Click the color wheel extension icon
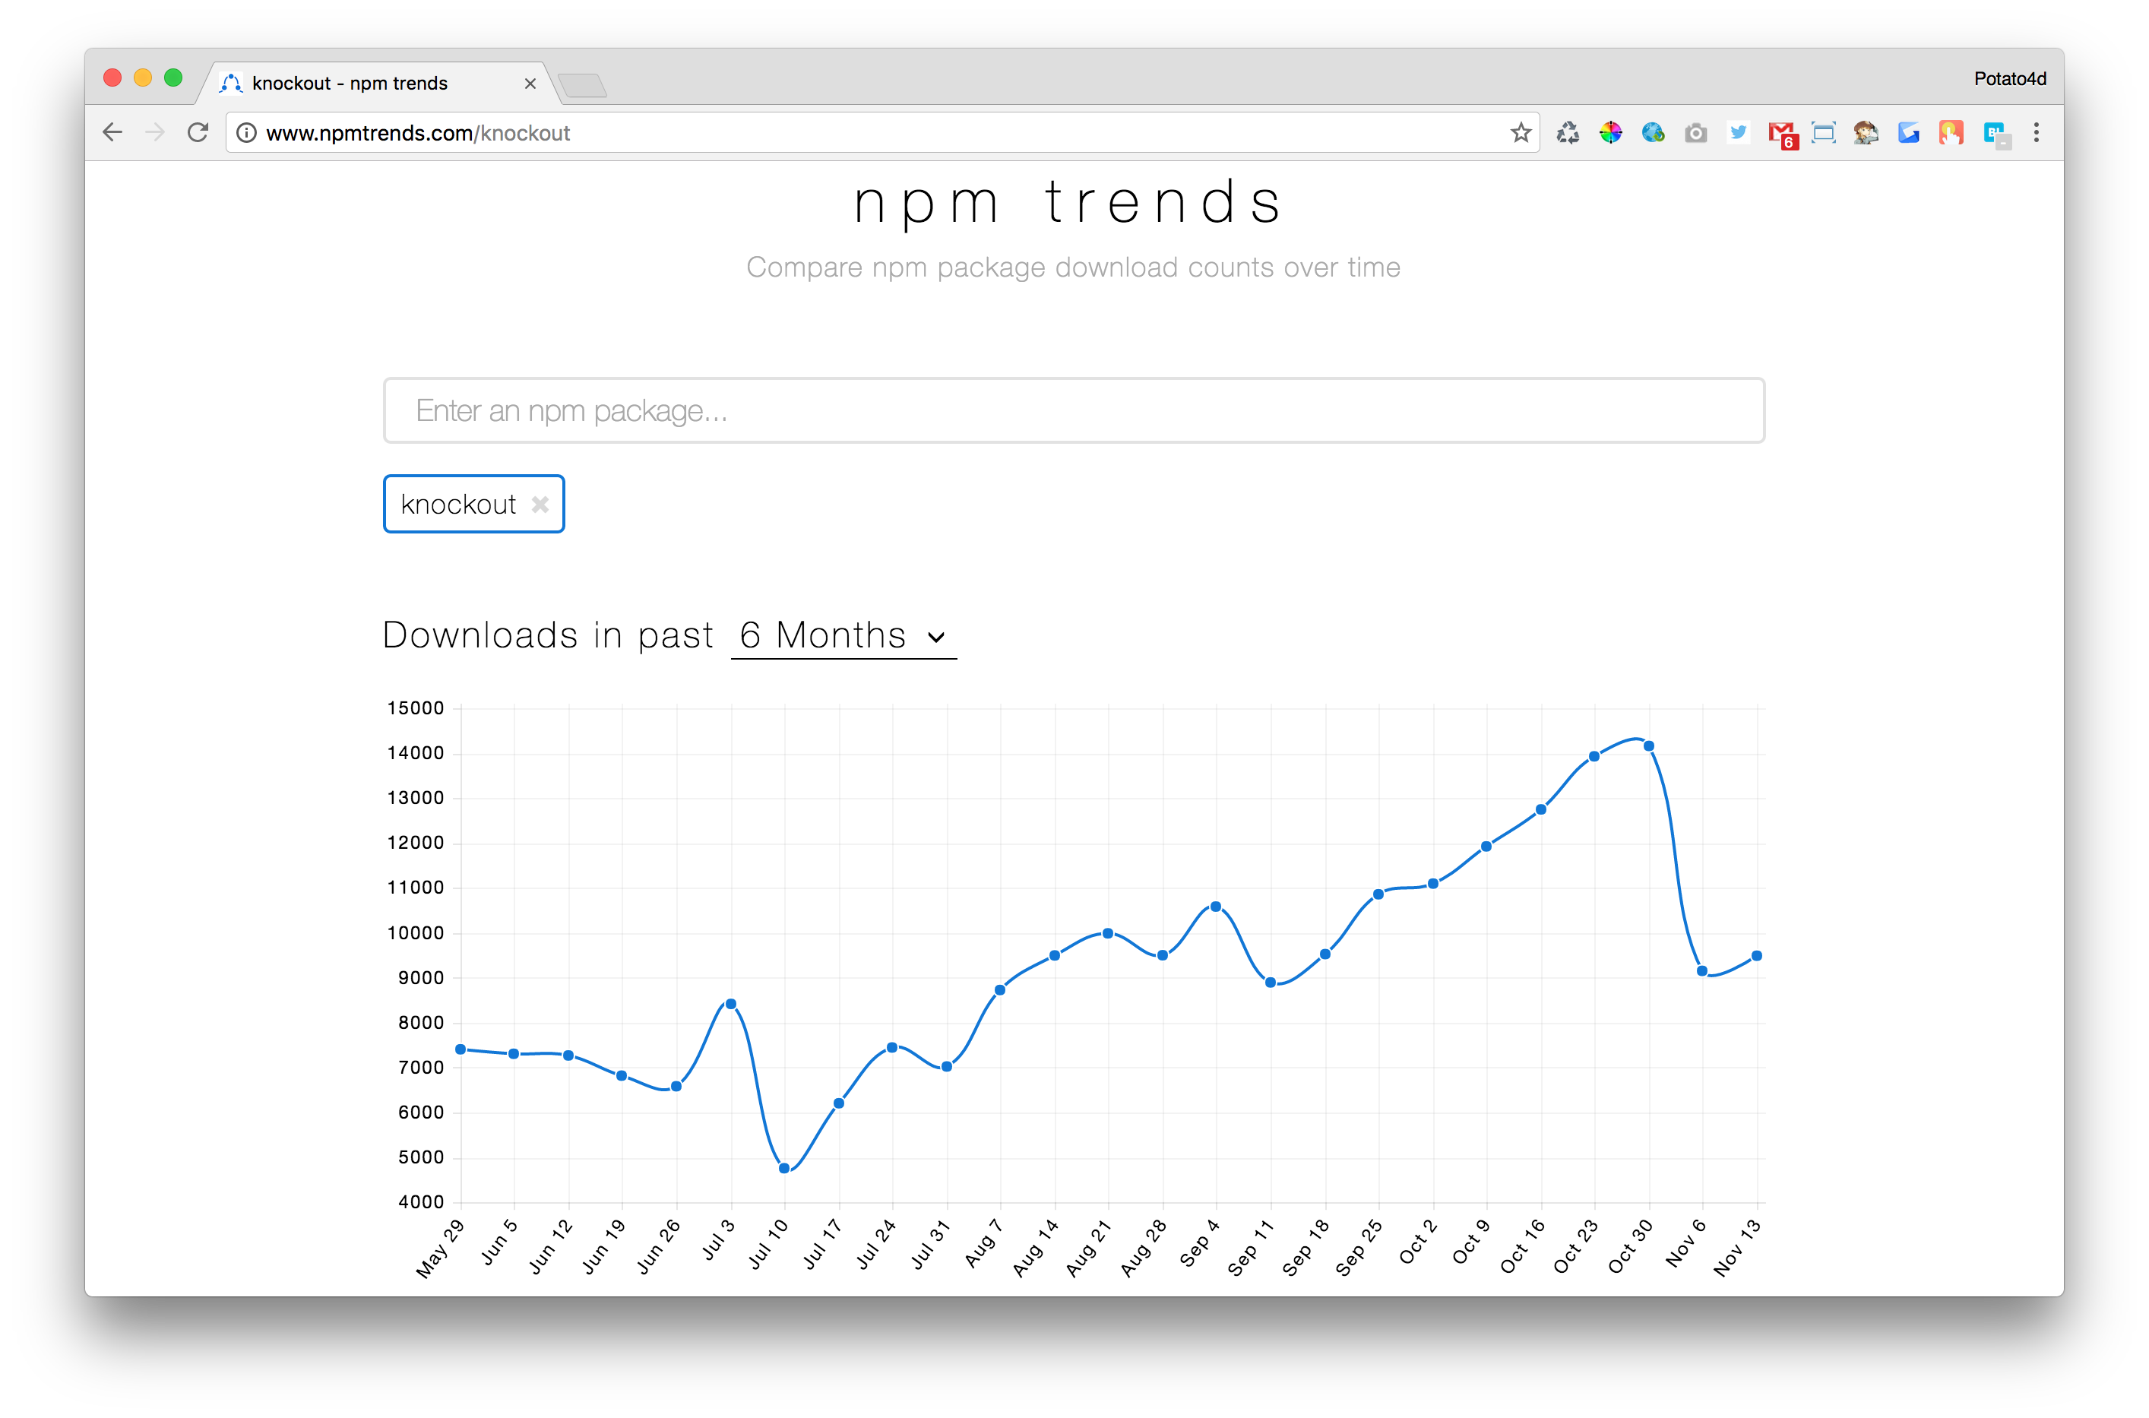2149x1418 pixels. point(1611,132)
